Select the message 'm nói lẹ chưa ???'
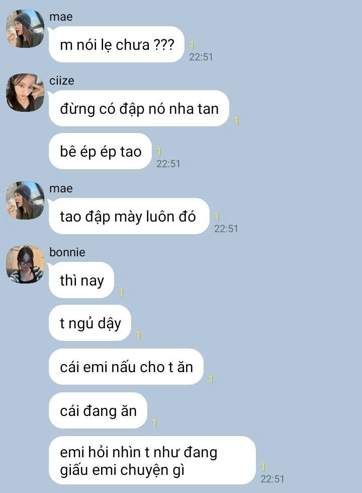Screen dimensions: 362x493 pyautogui.click(x=117, y=45)
